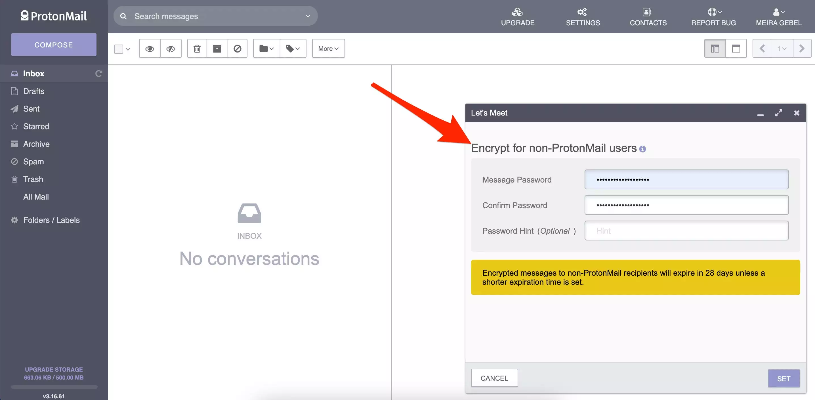Expand the select-all checkbox dropdown arrow
Viewport: 815px width, 400px height.
(x=128, y=49)
